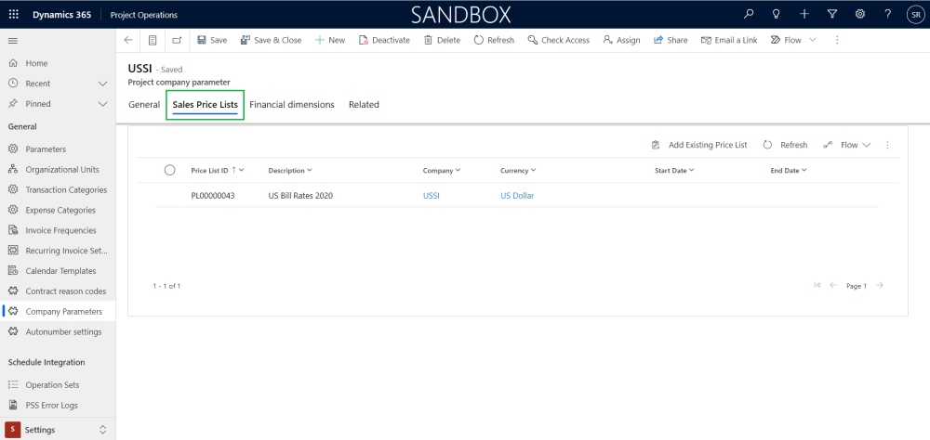
Task: Switch to the General tab
Action: 144,104
